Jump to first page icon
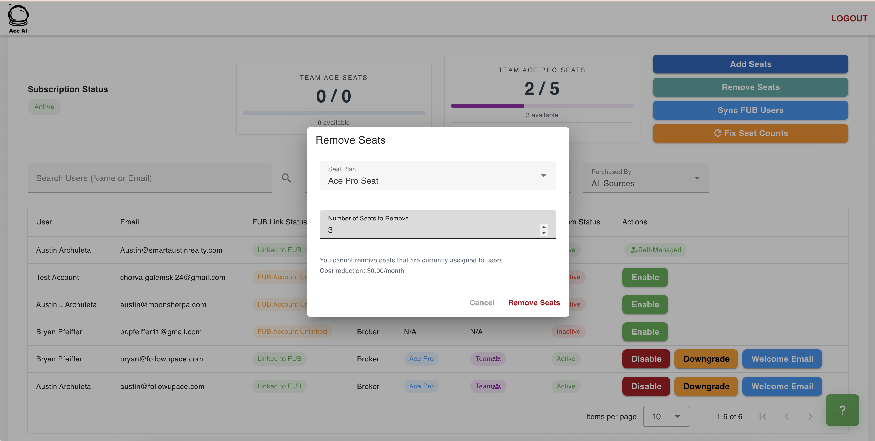The image size is (875, 441). 763,416
